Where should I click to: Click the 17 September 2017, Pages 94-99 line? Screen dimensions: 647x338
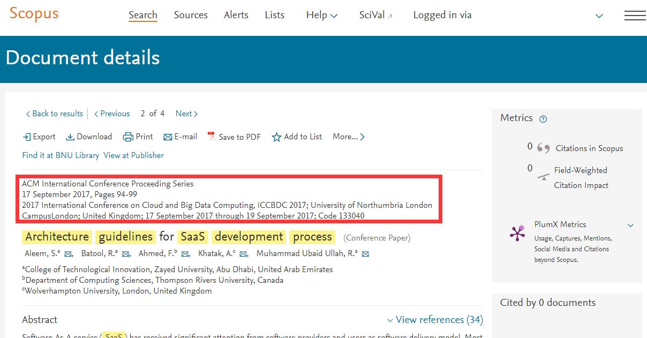79,194
